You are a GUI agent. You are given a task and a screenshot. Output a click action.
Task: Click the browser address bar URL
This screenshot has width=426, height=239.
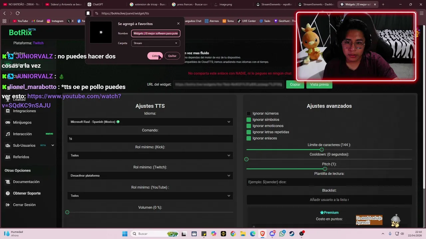[125, 13]
